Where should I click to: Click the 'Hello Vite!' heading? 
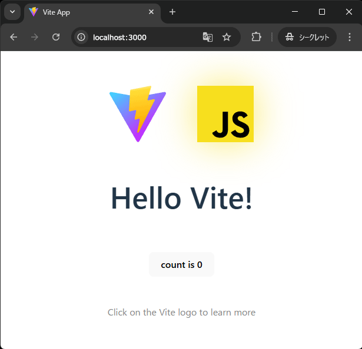pos(181,198)
